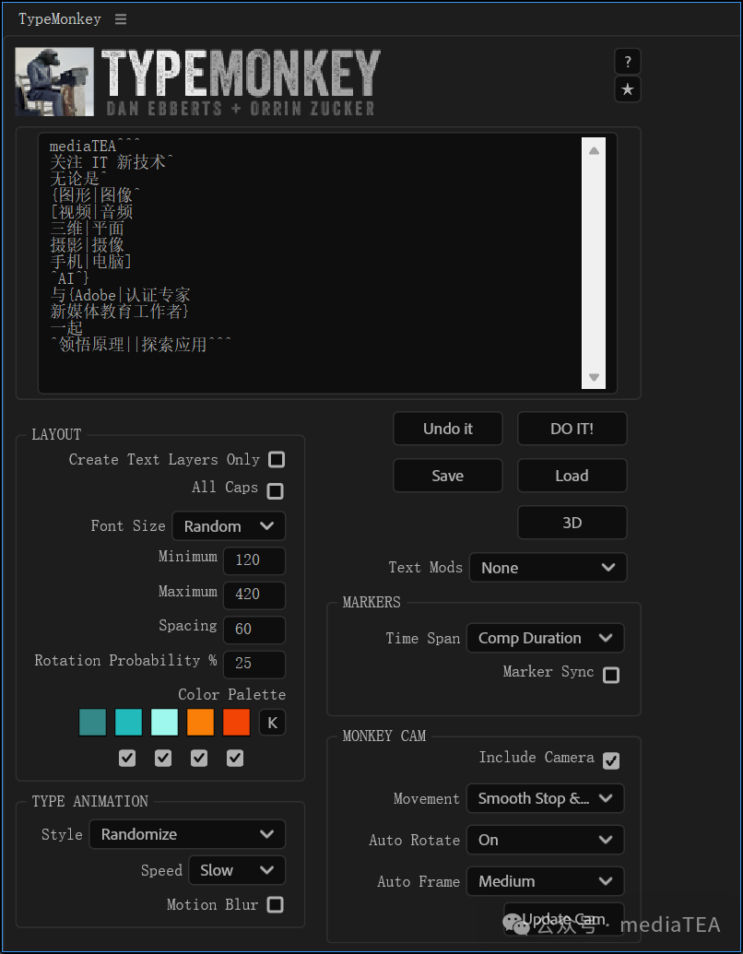Uncheck checkbox under the pale aqua swatch
Image resolution: width=743 pixels, height=954 pixels.
(163, 758)
